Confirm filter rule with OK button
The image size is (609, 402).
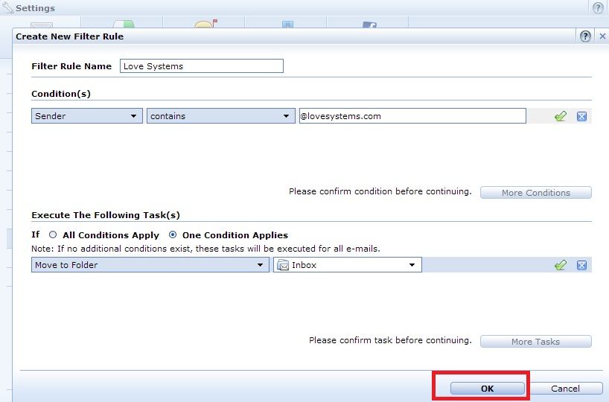[487, 388]
